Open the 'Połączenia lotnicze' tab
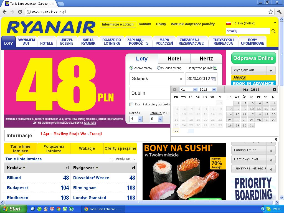This screenshot has height=213, width=284. click(x=54, y=149)
